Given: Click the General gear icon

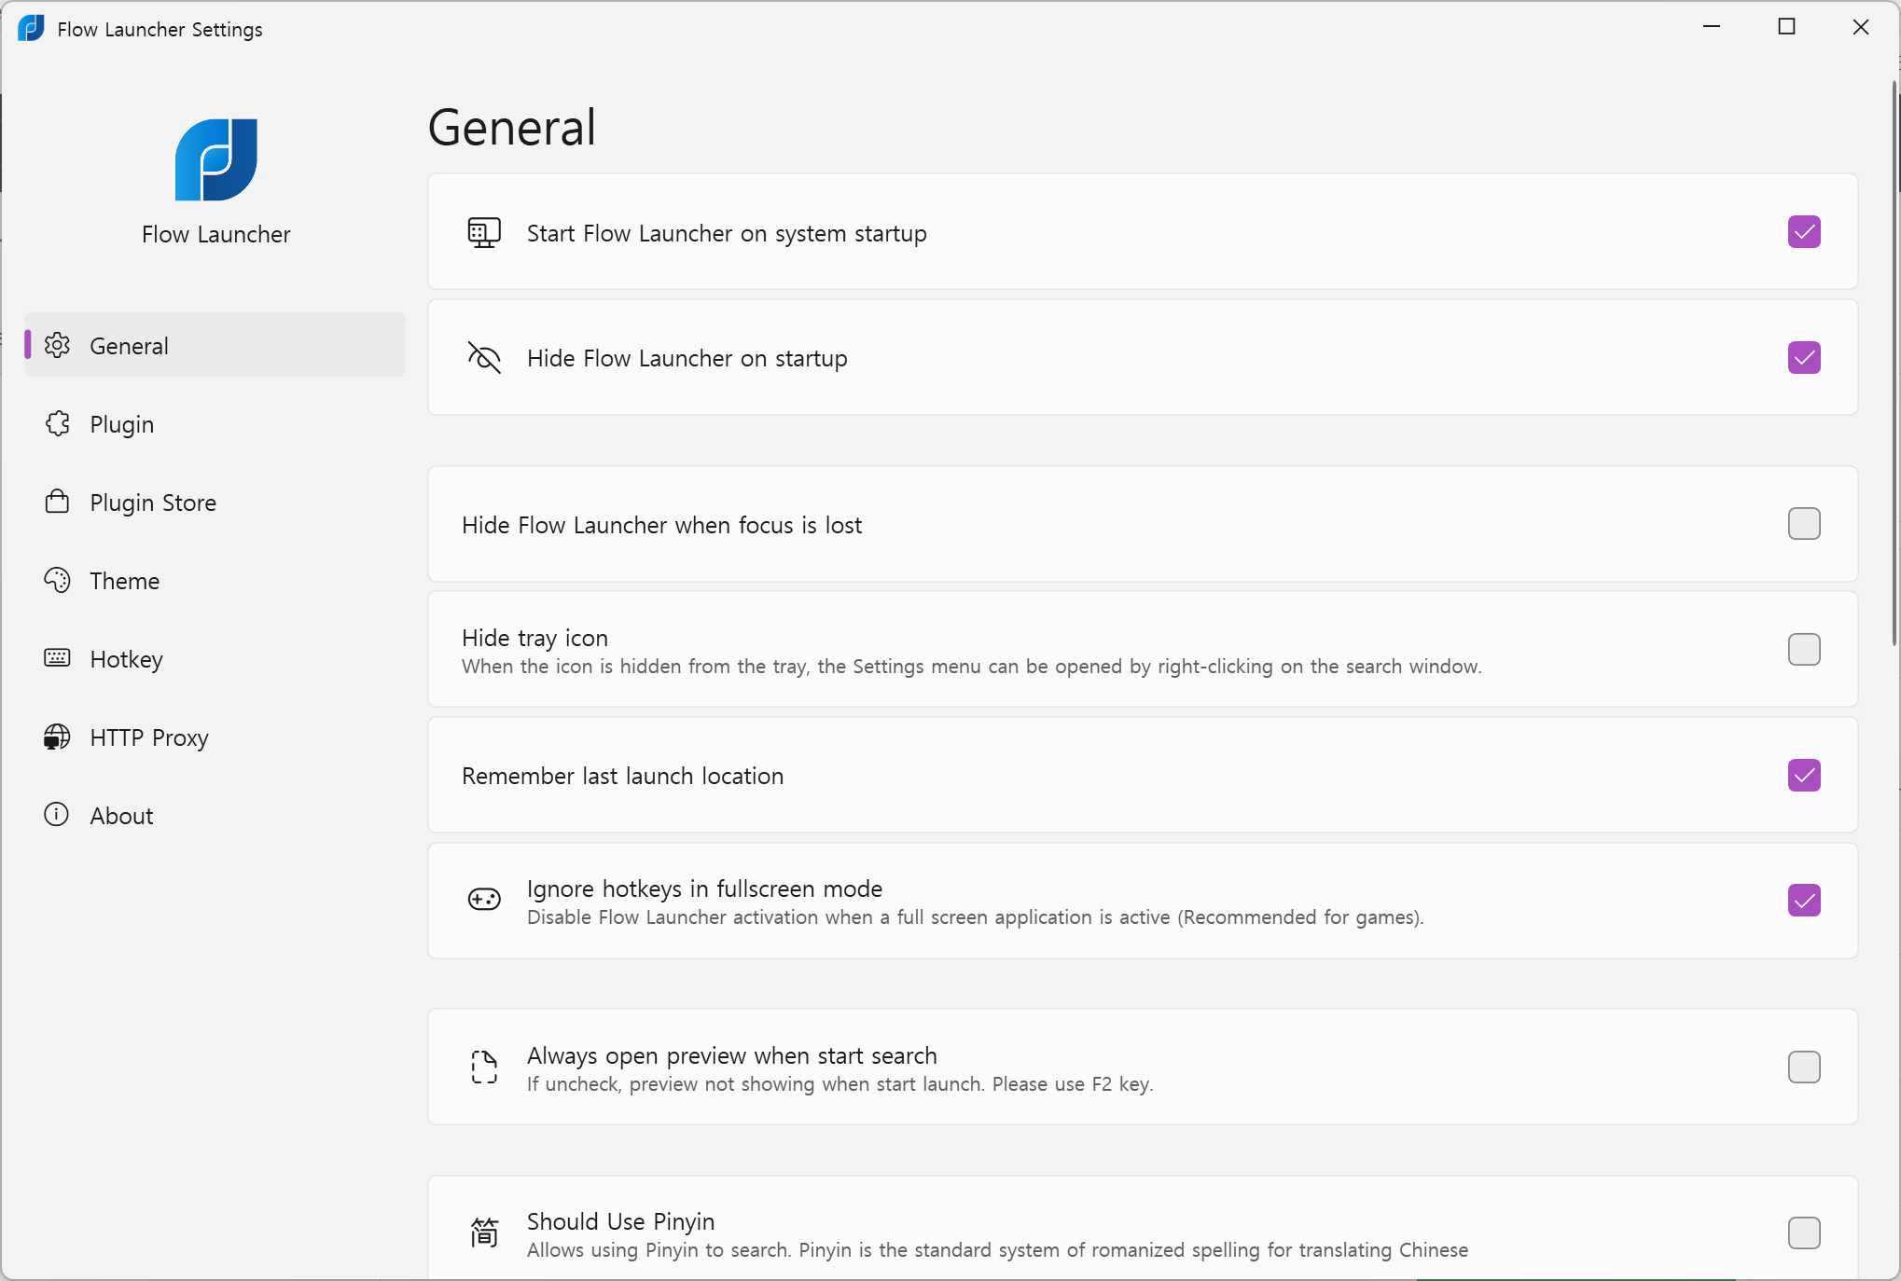Looking at the screenshot, I should click(x=57, y=345).
